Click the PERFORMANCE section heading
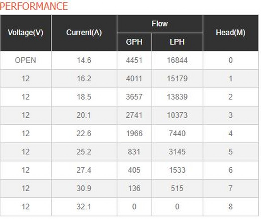The image size is (261, 219). [x=34, y=6]
